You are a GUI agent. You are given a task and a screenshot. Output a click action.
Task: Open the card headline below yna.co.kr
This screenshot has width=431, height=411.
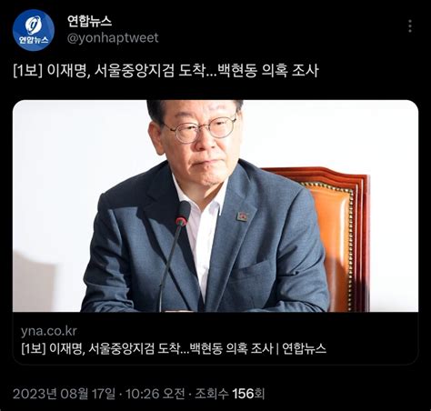pyautogui.click(x=174, y=348)
